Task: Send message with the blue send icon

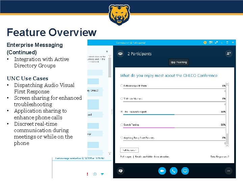Action: (102, 174)
